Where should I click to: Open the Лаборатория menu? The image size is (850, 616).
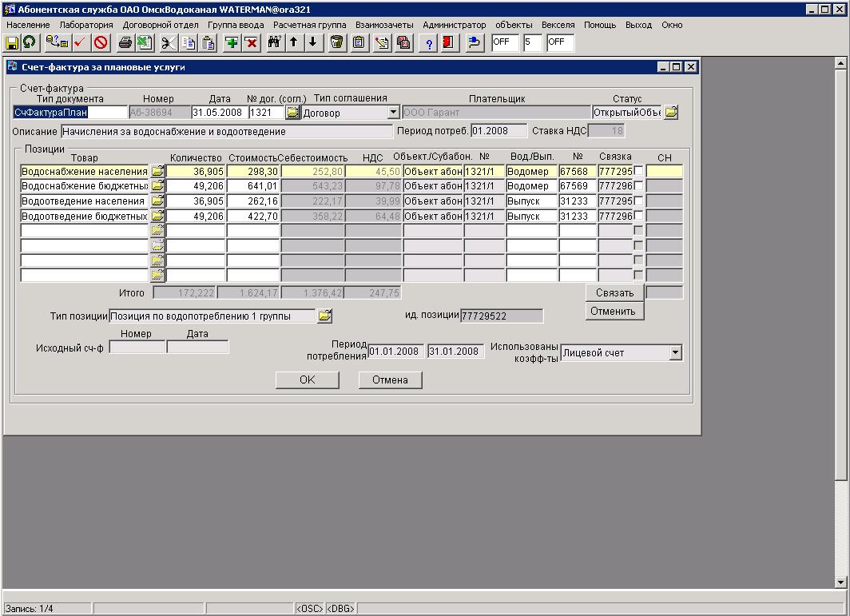(86, 25)
